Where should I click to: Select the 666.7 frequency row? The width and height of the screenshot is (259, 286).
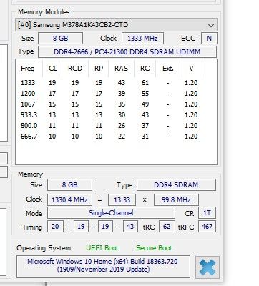[x=109, y=137]
